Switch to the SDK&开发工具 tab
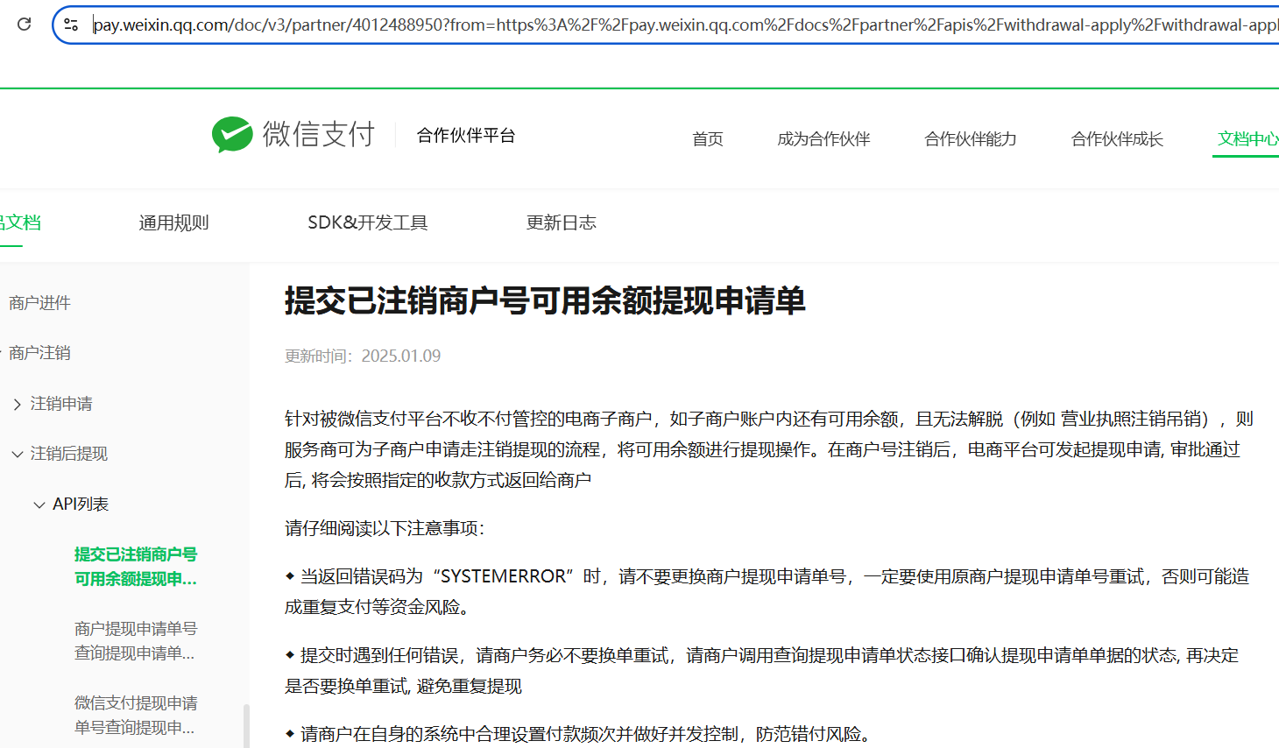1279x748 pixels. (367, 222)
